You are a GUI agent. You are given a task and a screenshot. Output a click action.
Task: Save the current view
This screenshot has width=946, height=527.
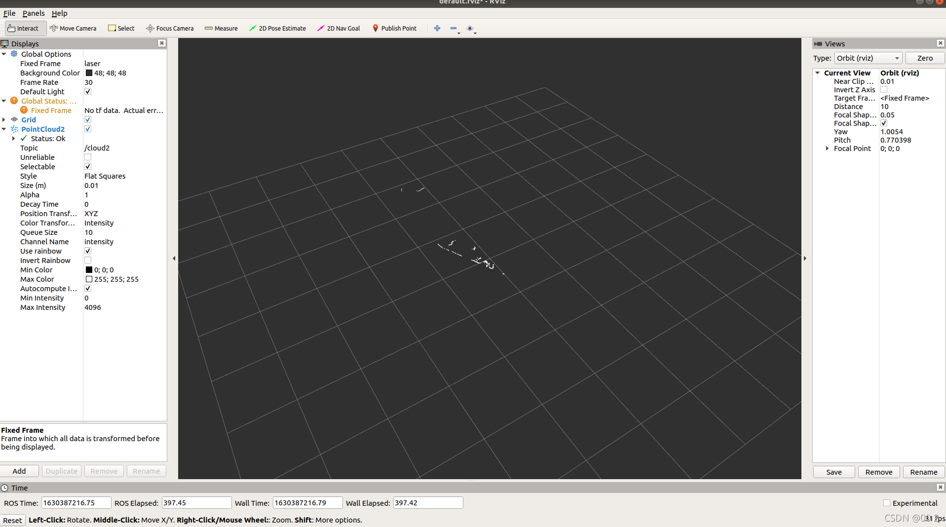pos(834,472)
